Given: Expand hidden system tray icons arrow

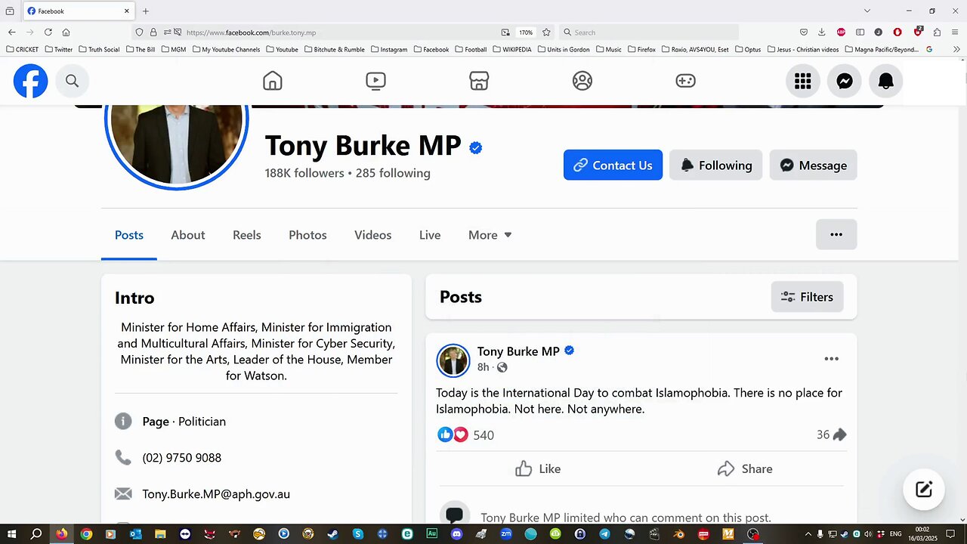Looking at the screenshot, I should tap(808, 533).
